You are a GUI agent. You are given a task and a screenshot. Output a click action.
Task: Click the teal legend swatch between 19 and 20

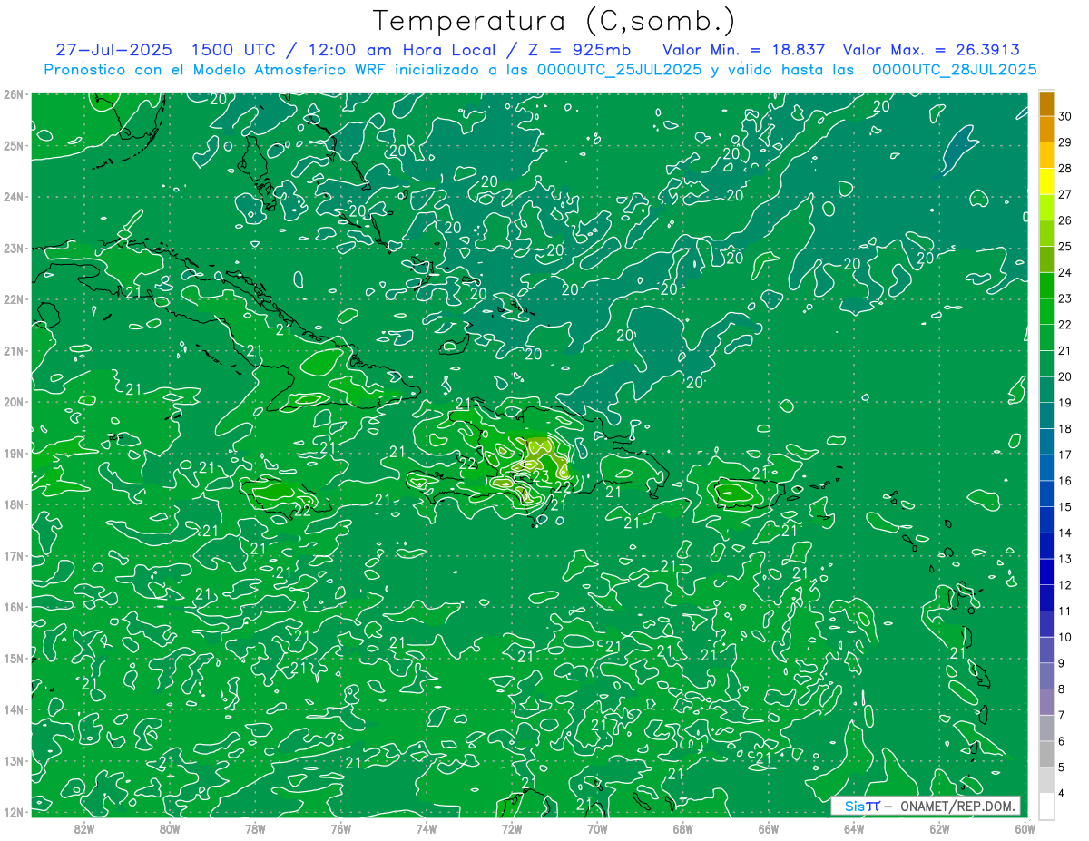[x=1046, y=390]
